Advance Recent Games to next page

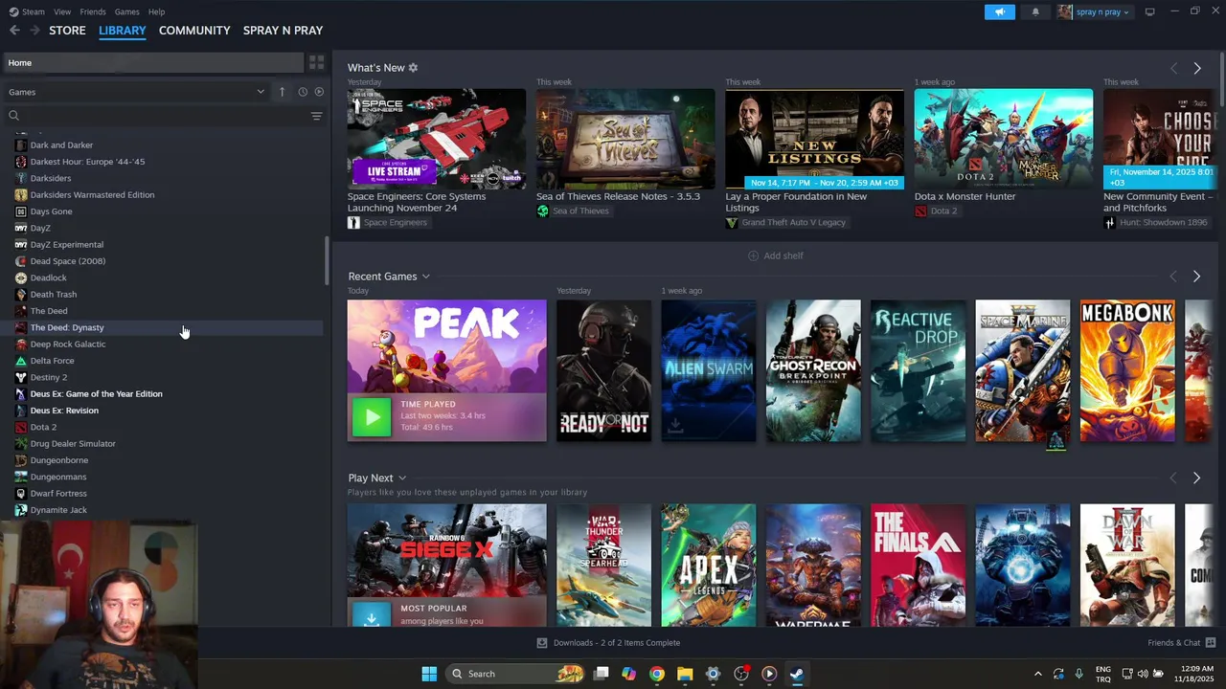click(1196, 277)
